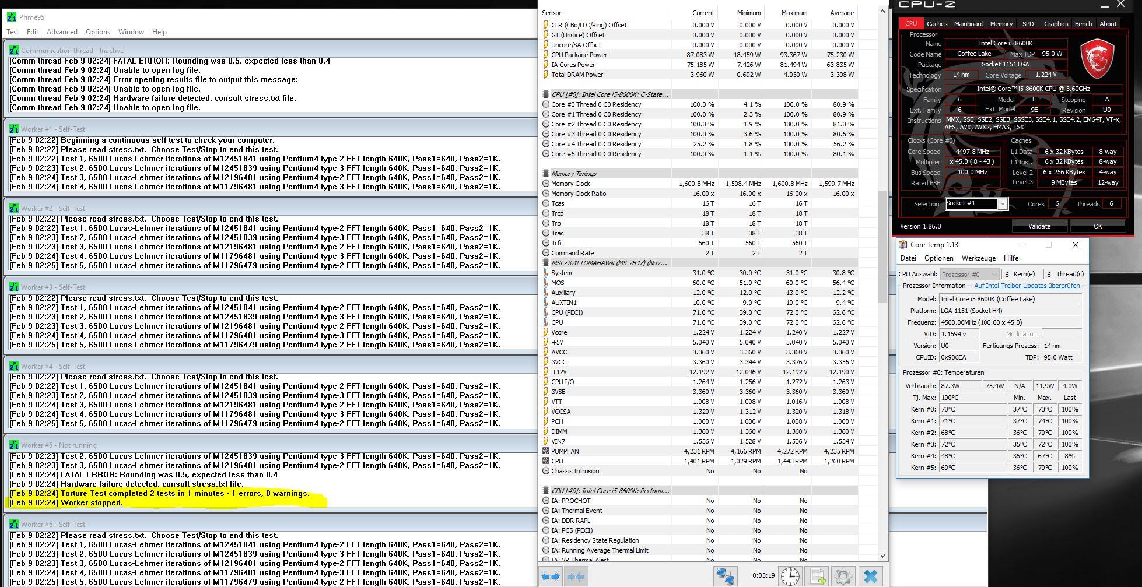Click the PUMPFAN fan sensor icon
Image resolution: width=1142 pixels, height=587 pixels.
coord(546,451)
